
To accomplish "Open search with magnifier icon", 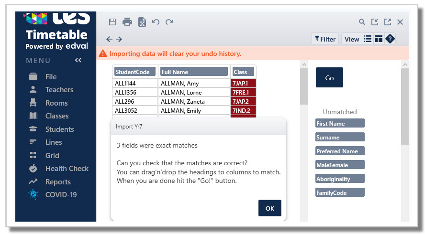I will [362, 22].
